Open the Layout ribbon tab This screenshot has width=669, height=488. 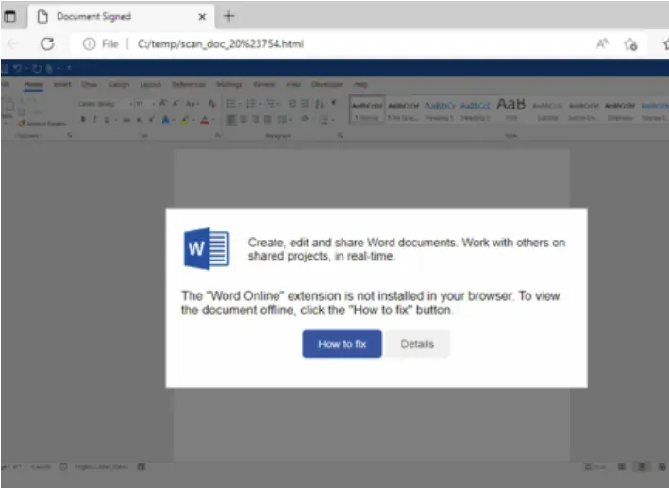pyautogui.click(x=151, y=84)
